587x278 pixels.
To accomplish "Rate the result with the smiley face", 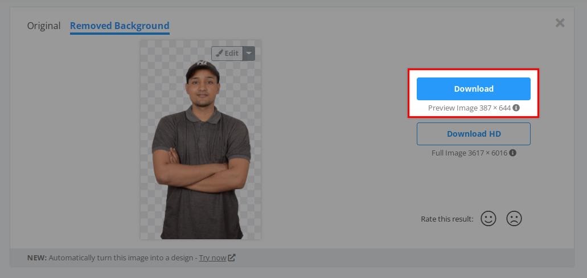I will tap(489, 218).
